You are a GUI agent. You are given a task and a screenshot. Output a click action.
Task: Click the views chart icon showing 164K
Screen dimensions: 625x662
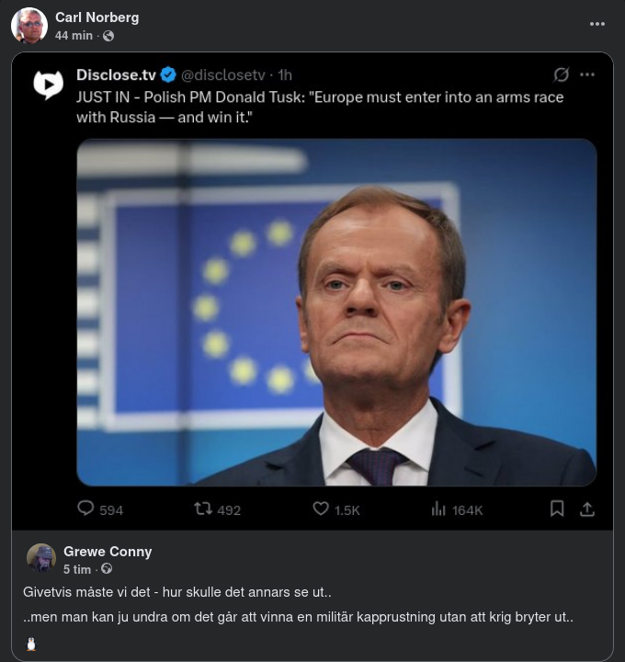coord(438,508)
